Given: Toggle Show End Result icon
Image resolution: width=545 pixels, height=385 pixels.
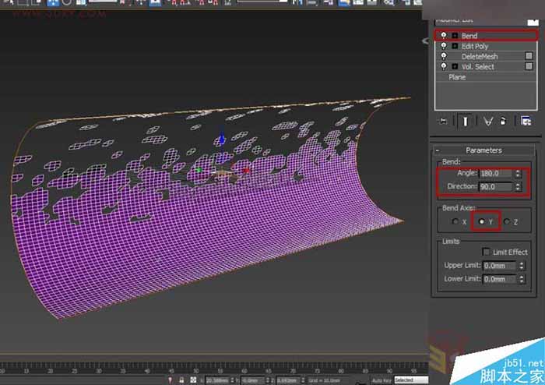Looking at the screenshot, I should point(466,121).
